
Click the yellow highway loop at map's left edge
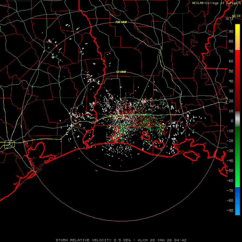tap(9, 144)
